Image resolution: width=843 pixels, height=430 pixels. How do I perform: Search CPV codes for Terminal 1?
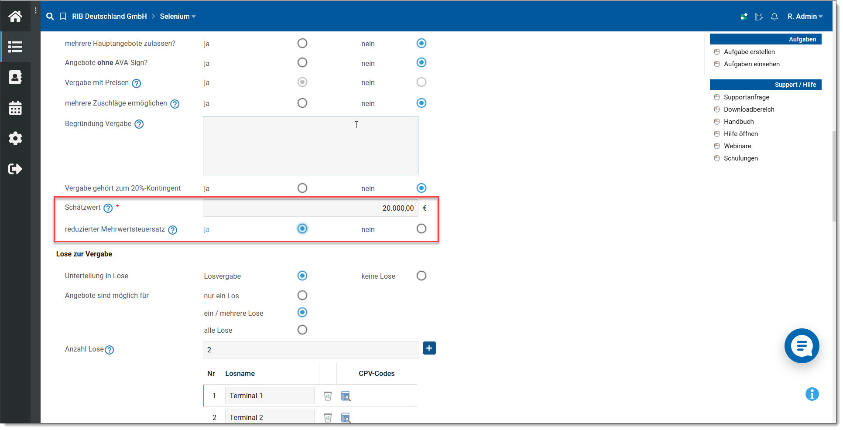coord(346,396)
